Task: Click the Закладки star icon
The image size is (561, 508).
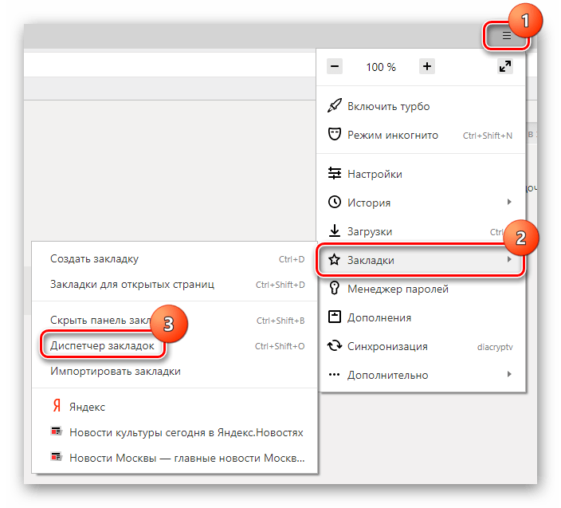Action: click(x=335, y=259)
